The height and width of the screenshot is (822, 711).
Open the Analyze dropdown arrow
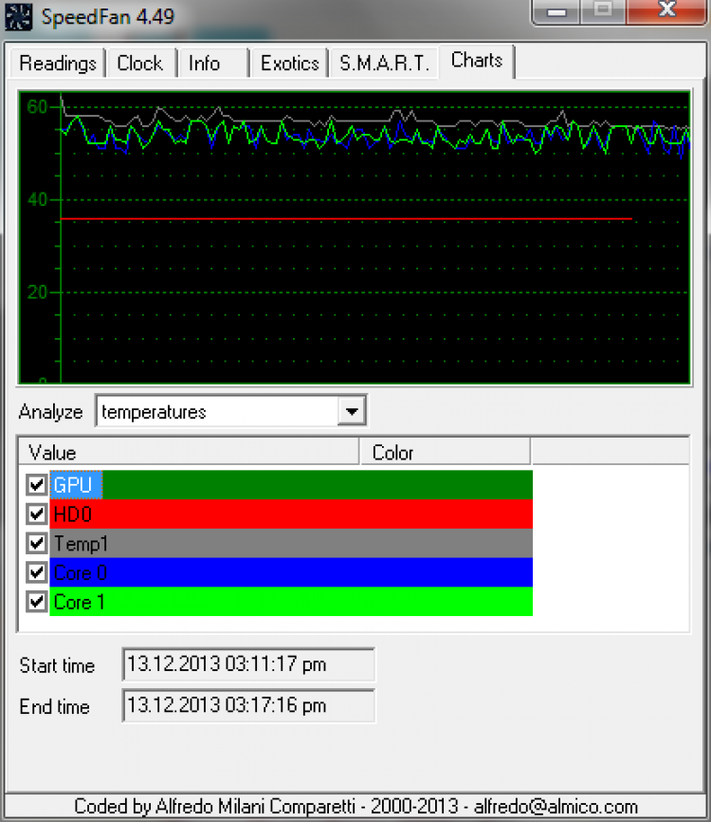(x=352, y=412)
